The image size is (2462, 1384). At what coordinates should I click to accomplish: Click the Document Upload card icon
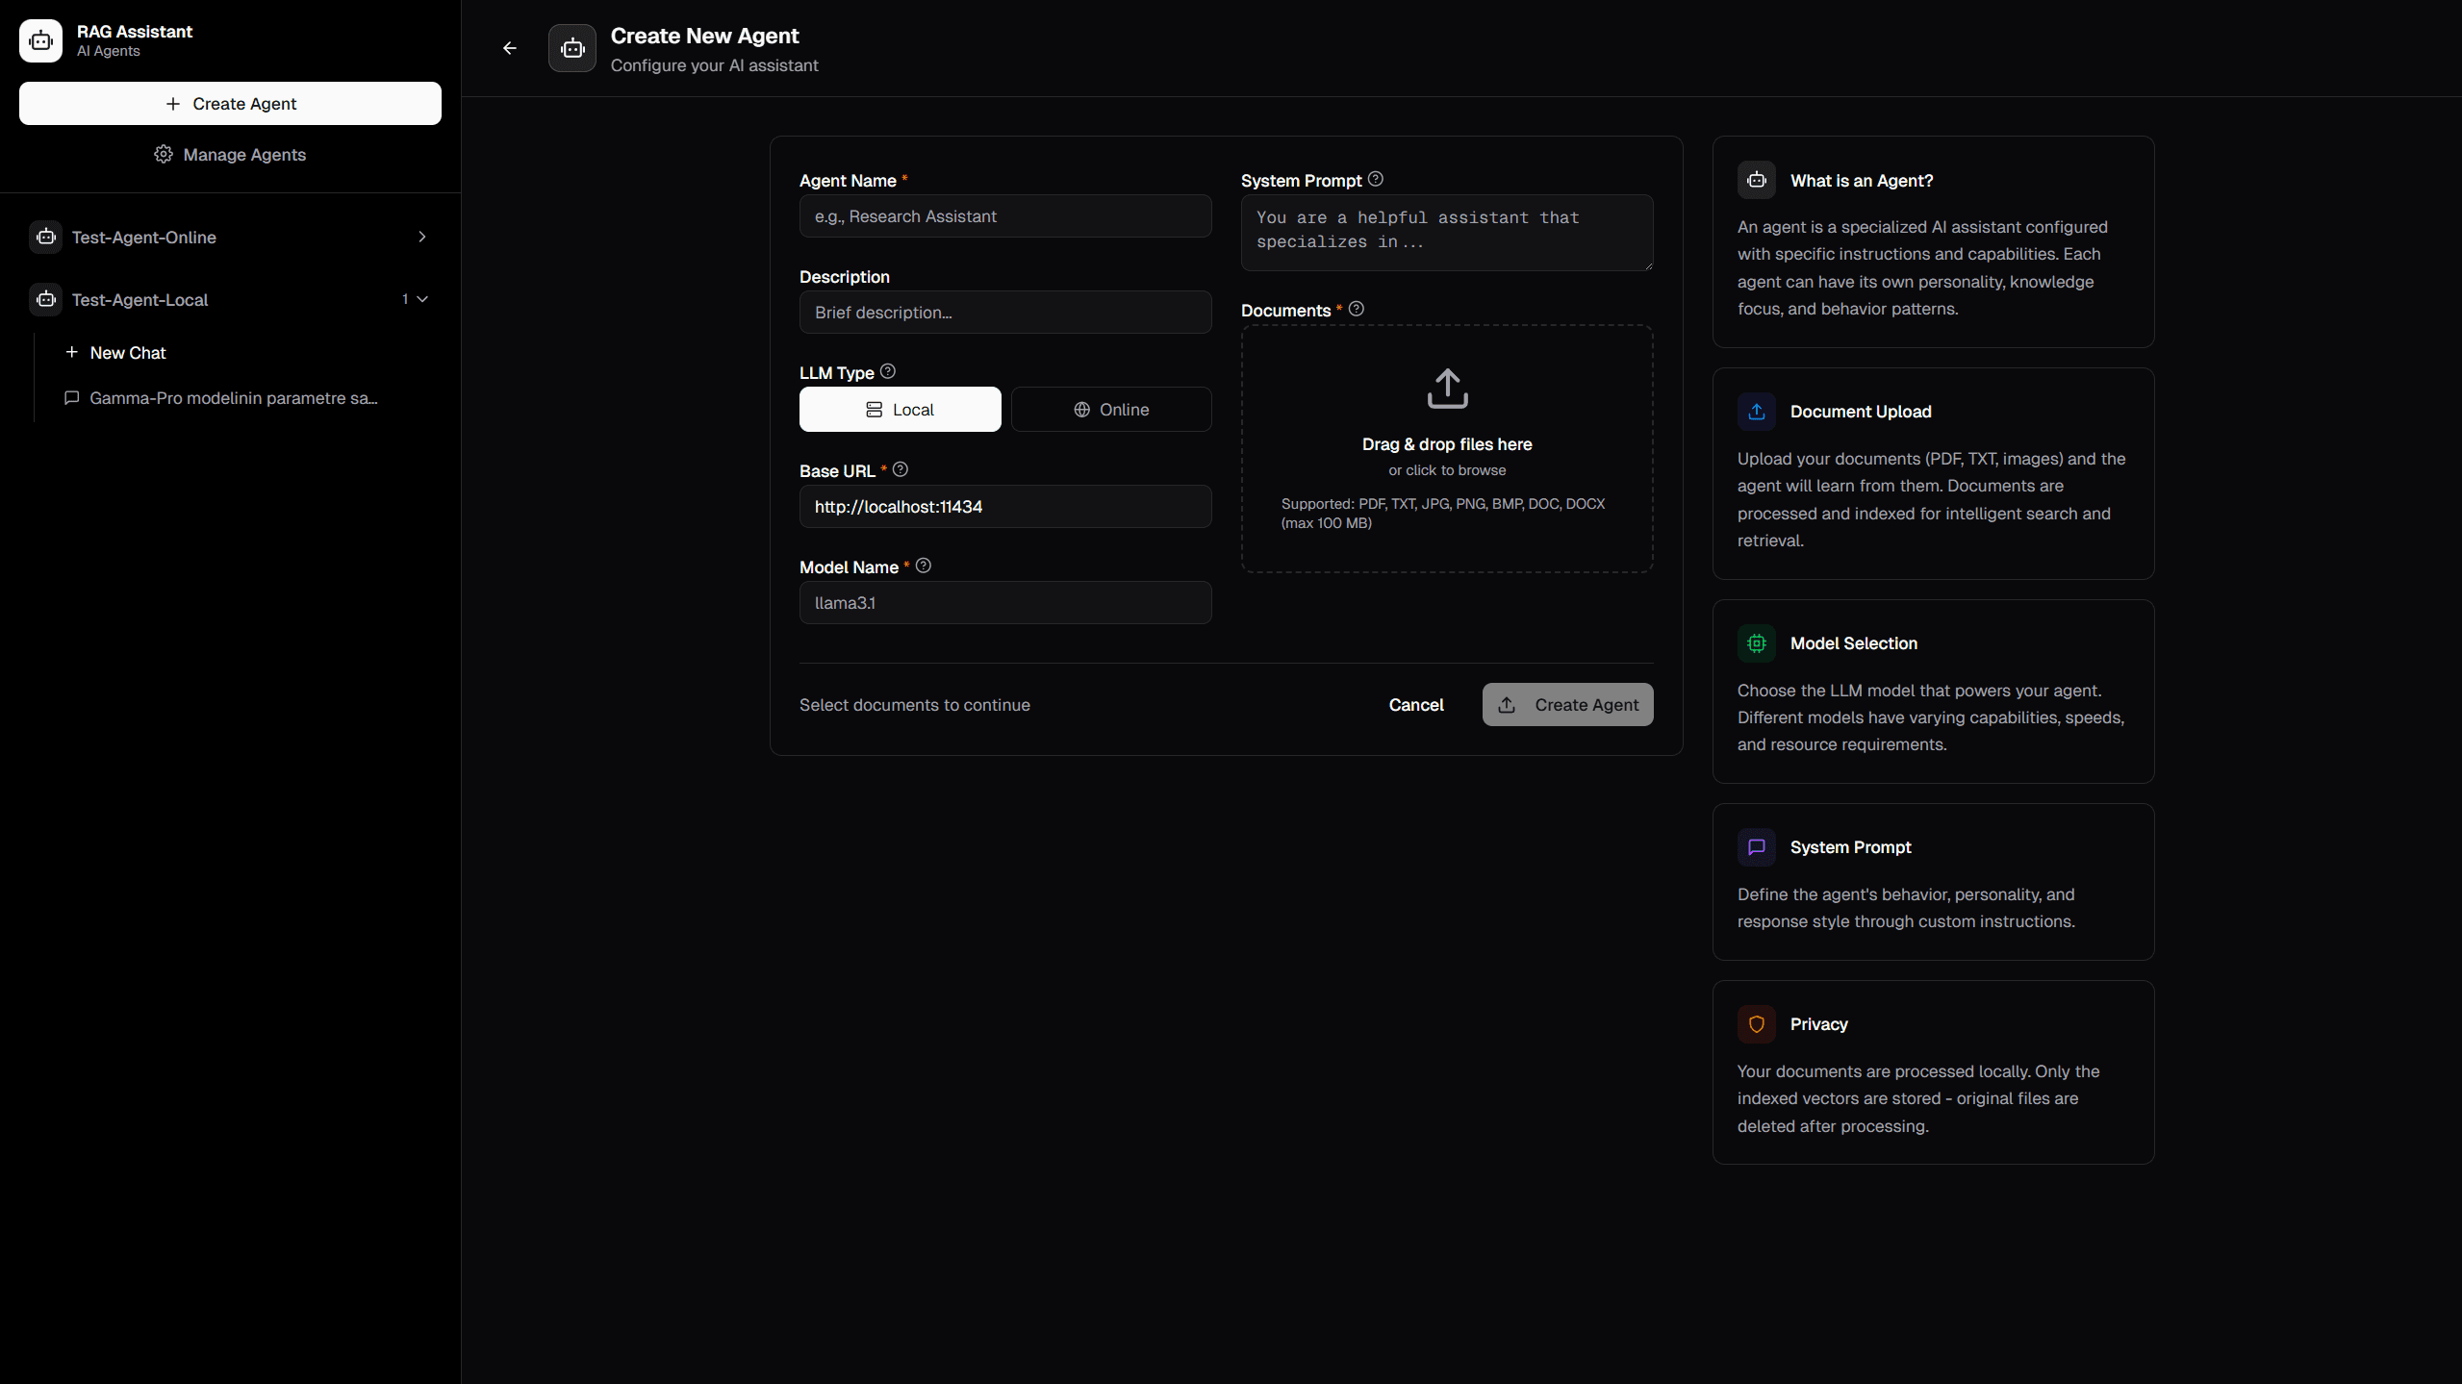[x=1757, y=412]
